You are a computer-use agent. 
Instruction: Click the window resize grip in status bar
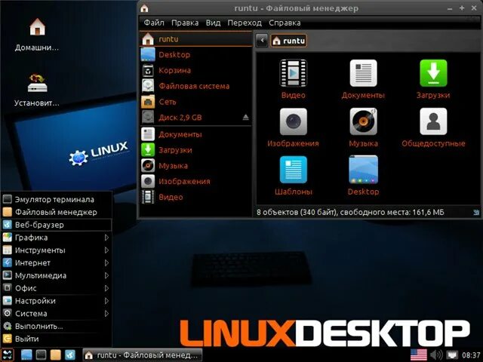pyautogui.click(x=476, y=212)
